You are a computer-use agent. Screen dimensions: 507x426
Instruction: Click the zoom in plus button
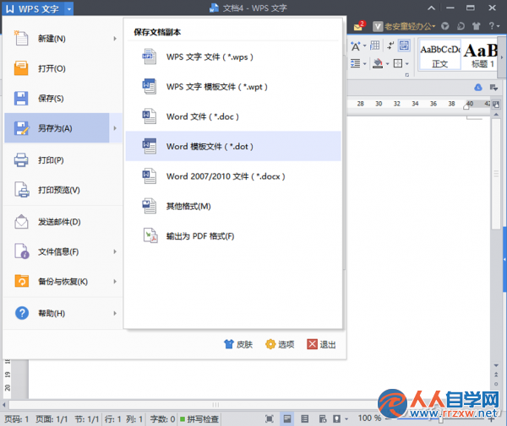(x=492, y=419)
